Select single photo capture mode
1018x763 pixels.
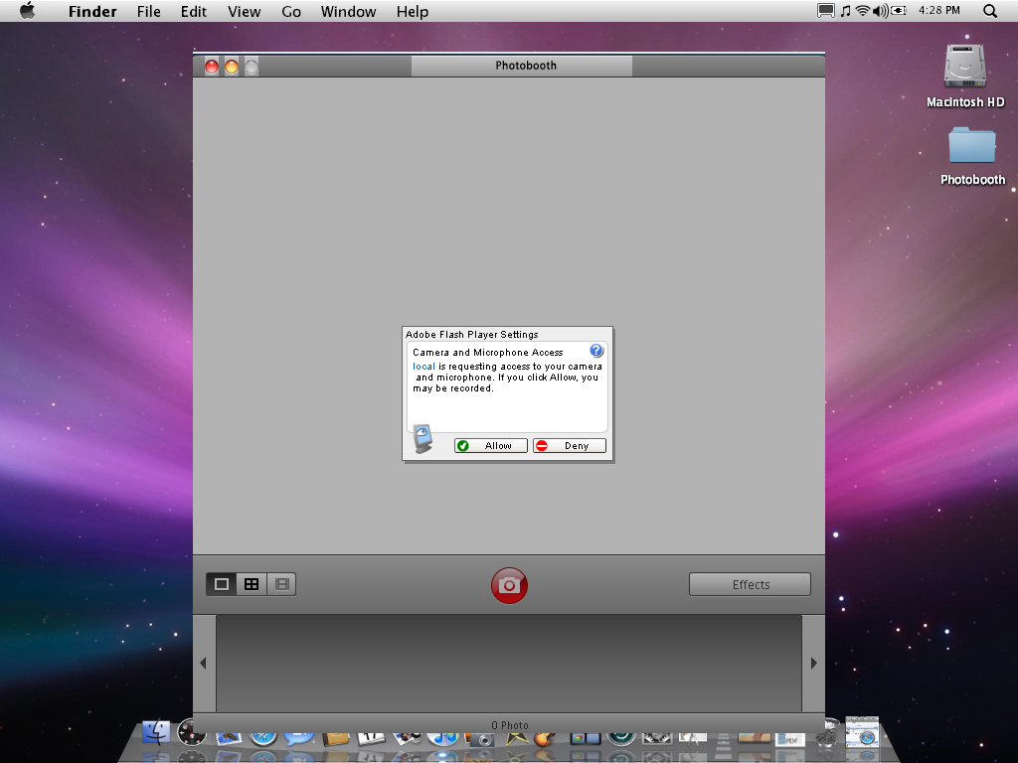click(222, 584)
